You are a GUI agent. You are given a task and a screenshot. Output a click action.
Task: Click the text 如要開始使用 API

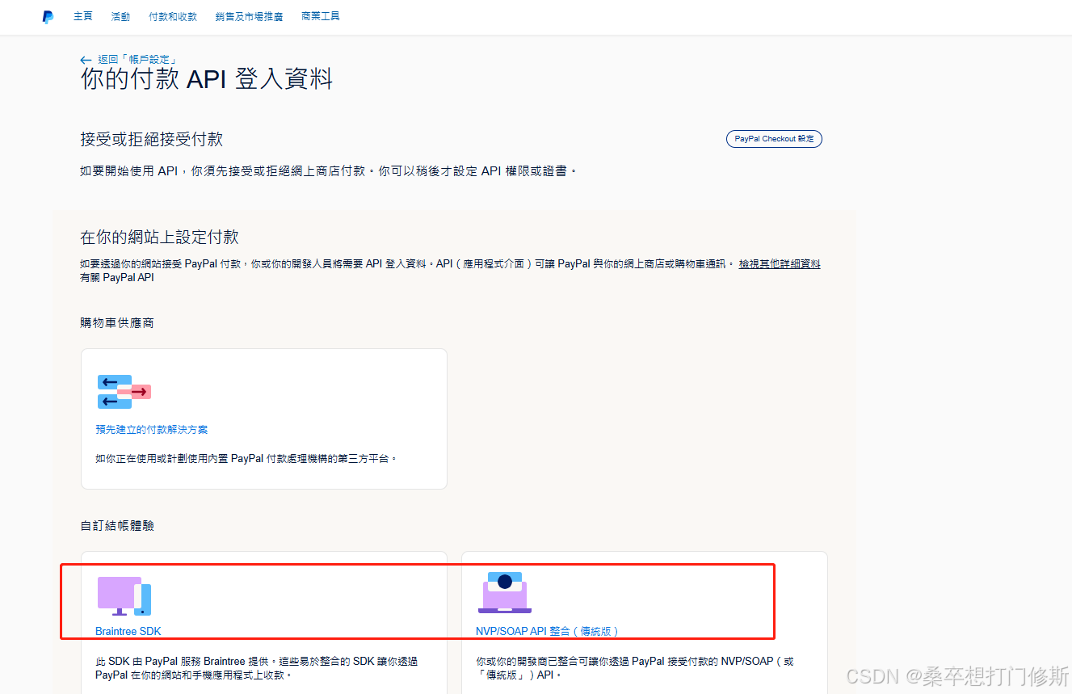click(x=330, y=171)
